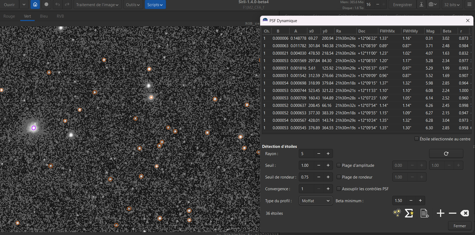
Task: Clear all stars with the backspace icon
Action: pos(465,213)
